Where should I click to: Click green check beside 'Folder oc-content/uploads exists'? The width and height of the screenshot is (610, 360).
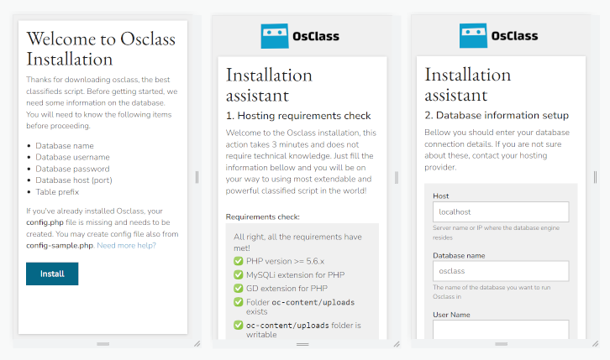click(x=239, y=302)
